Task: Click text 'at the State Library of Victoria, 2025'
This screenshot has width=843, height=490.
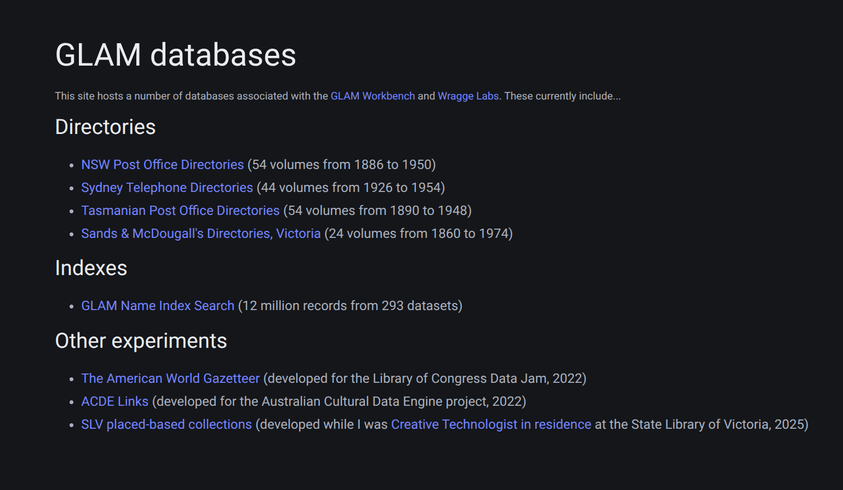Action: tap(699, 424)
